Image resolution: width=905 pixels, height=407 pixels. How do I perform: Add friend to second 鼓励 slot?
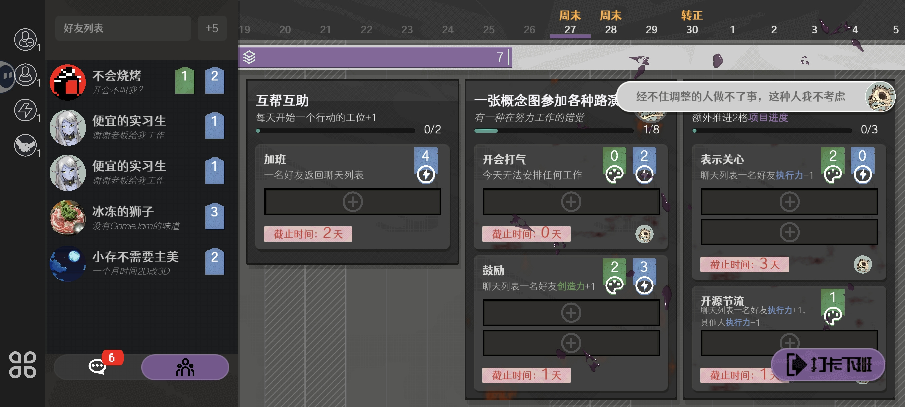pos(571,343)
